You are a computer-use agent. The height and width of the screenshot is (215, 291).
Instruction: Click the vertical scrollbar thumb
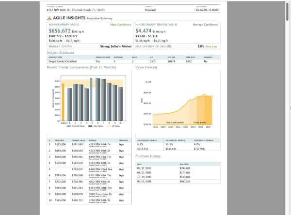pos(287,11)
